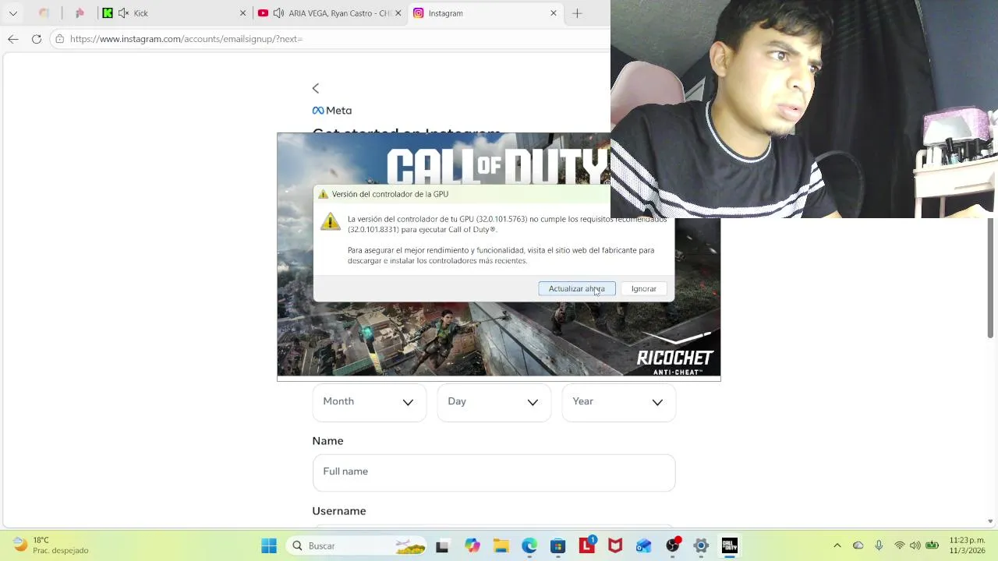Image resolution: width=998 pixels, height=561 pixels.
Task: Open Settings gear from taskbar
Action: click(701, 546)
